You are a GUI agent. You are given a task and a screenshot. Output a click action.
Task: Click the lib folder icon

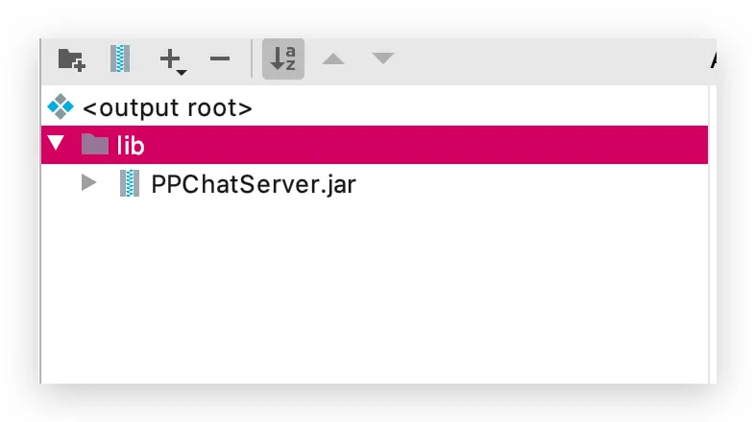95,144
